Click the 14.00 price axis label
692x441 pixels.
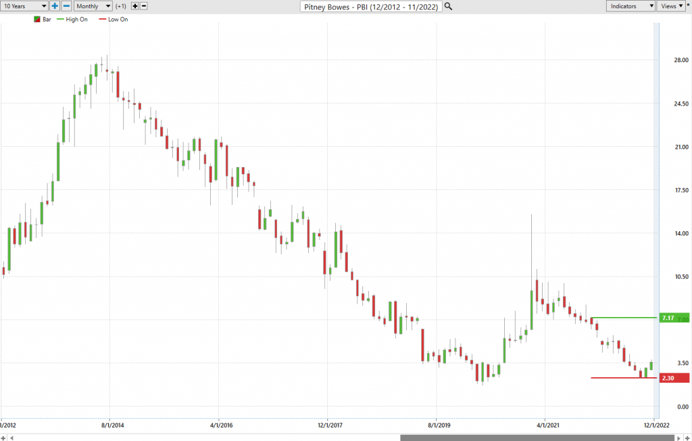tap(681, 234)
